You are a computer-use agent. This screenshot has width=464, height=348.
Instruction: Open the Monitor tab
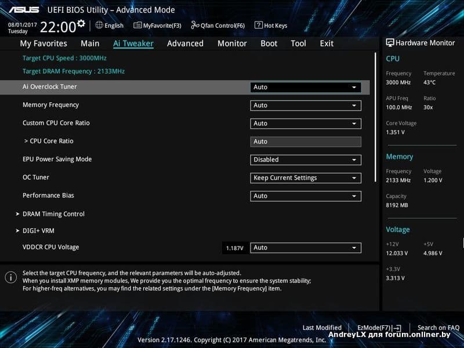pos(233,43)
